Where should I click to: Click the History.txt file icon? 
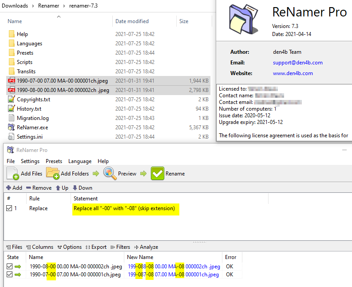pyautogui.click(x=12, y=108)
